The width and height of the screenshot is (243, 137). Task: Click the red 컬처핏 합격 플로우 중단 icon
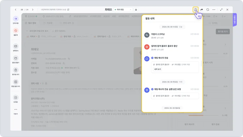(147, 47)
